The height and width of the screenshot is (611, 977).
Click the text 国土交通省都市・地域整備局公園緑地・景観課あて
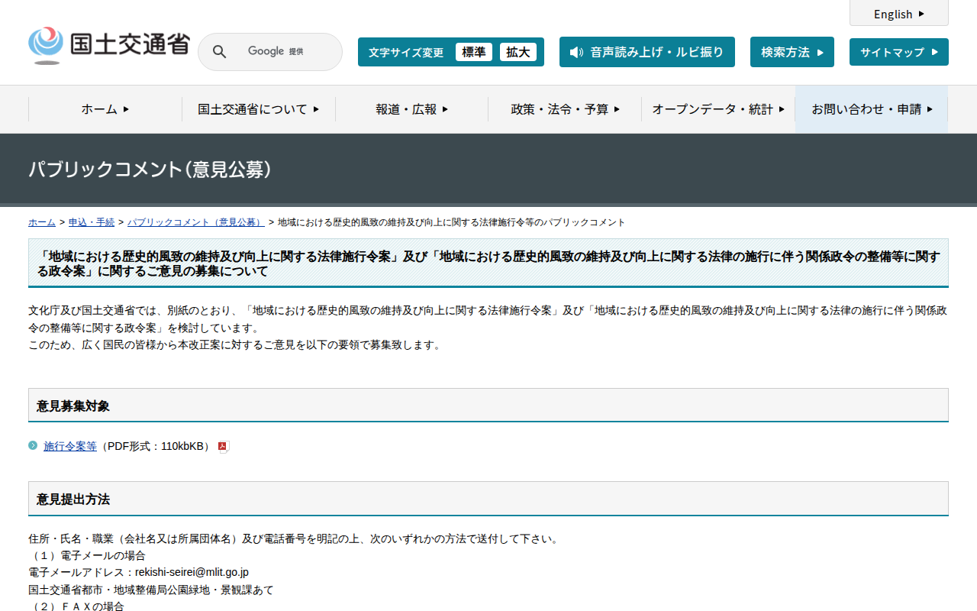(x=151, y=590)
